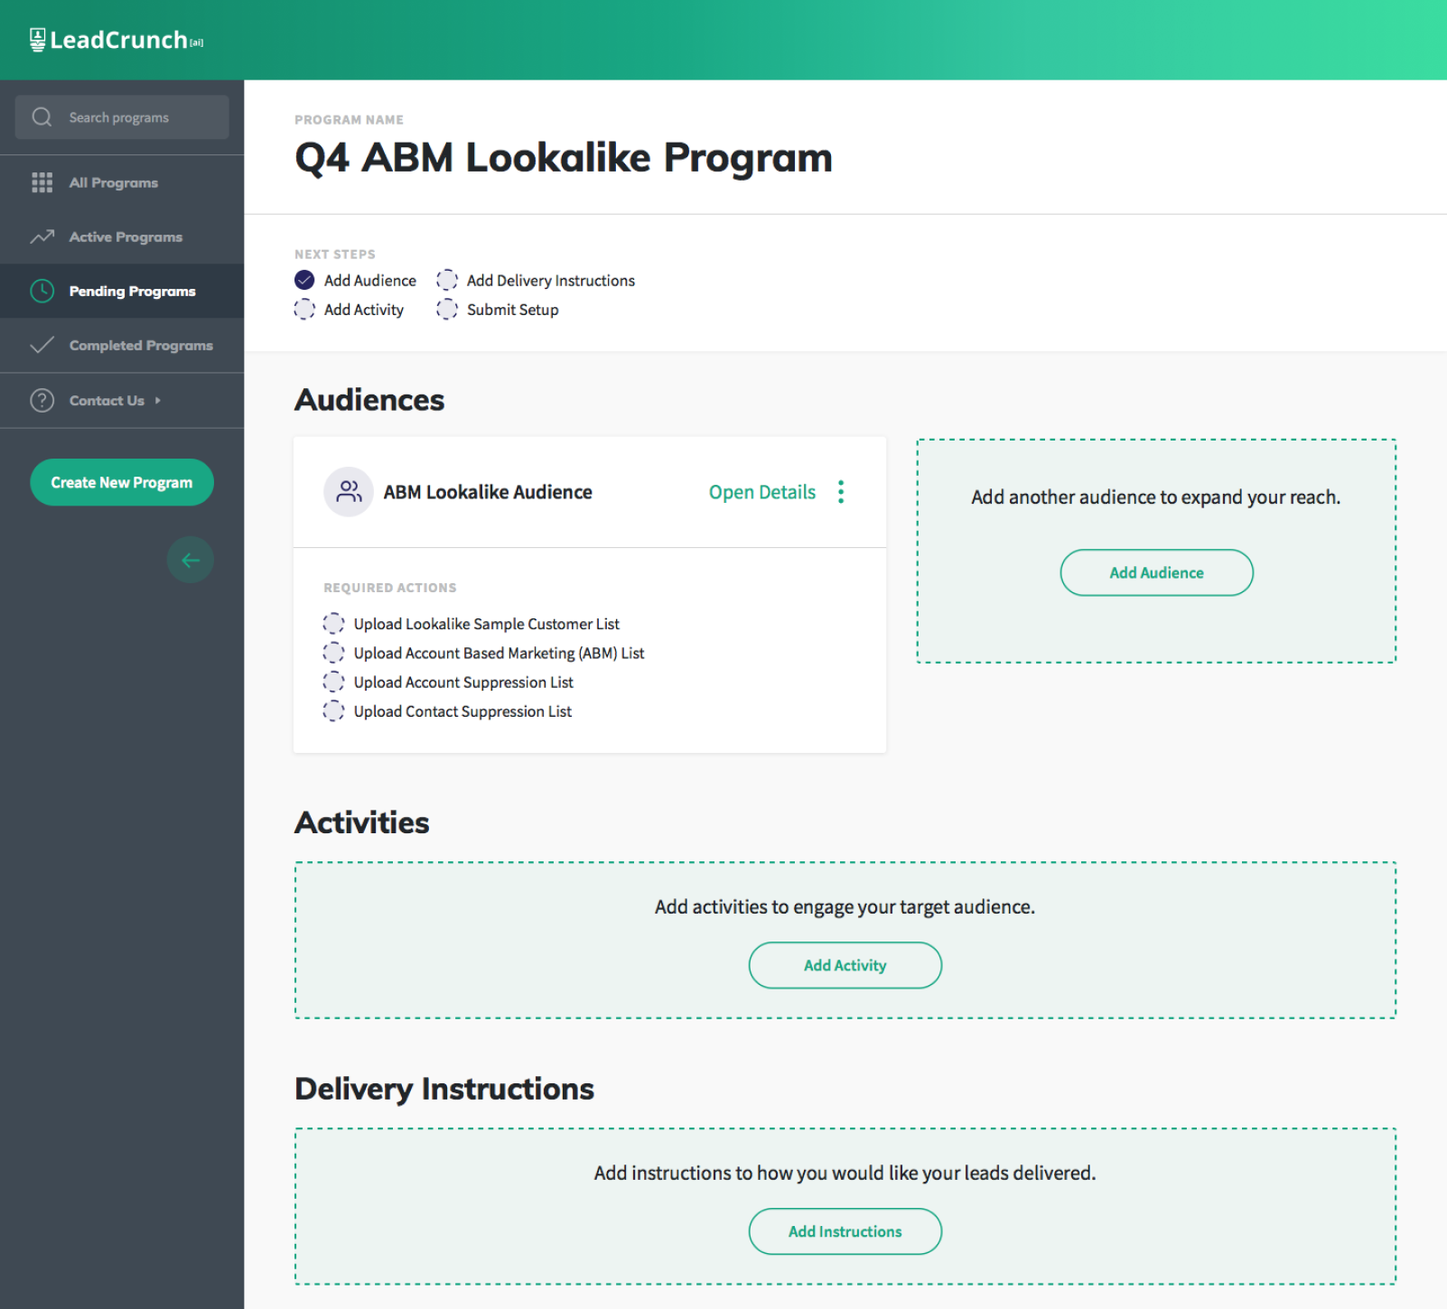
Task: Toggle Upload Contact Suppression List circle
Action: point(333,710)
